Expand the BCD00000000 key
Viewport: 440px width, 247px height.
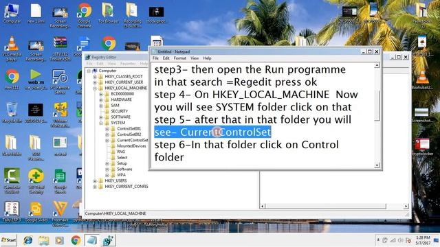coord(101,94)
